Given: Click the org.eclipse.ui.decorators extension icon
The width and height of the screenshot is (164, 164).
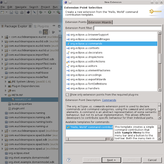Looking at the screenshot, I should 68,53.
